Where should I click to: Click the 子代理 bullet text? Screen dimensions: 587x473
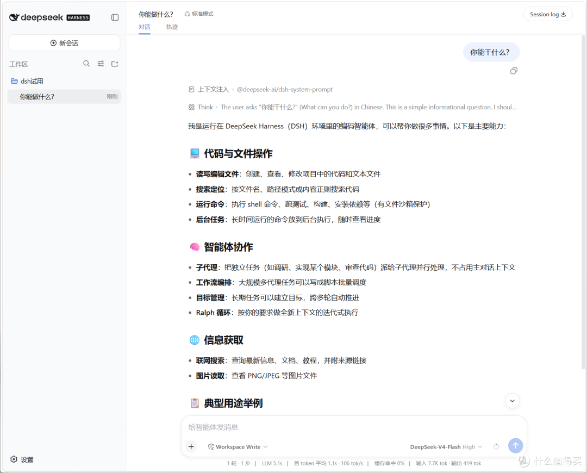(355, 267)
